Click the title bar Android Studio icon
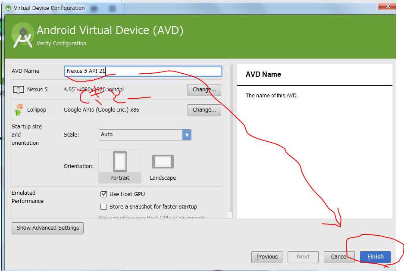Viewport: 404px width, 271px height. pos(8,8)
